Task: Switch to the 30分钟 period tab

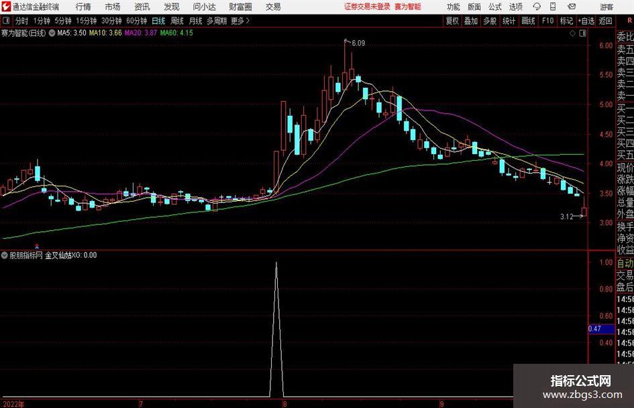Action: (111, 21)
